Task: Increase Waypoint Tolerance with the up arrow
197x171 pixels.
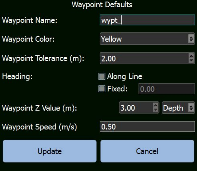Action: 191,56
